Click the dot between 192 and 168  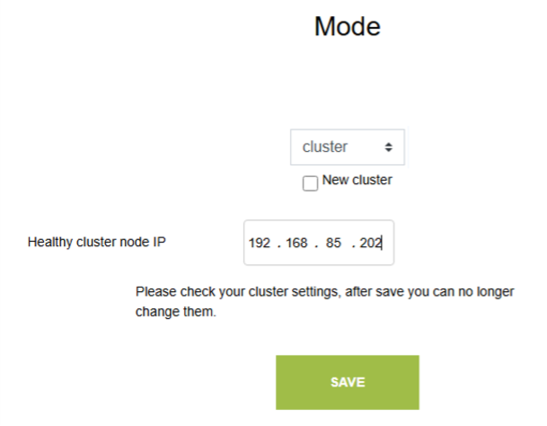pos(278,243)
